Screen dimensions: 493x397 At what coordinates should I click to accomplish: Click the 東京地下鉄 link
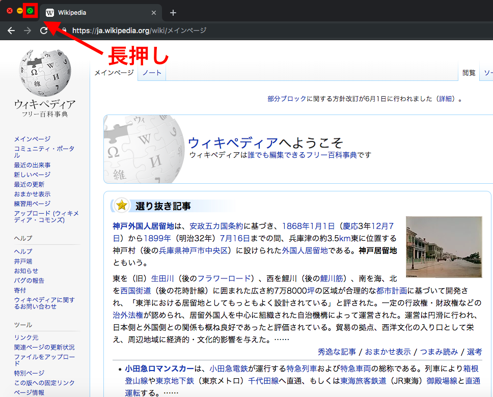tap(175, 381)
